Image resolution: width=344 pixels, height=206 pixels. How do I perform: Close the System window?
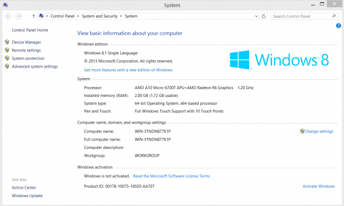point(334,4)
